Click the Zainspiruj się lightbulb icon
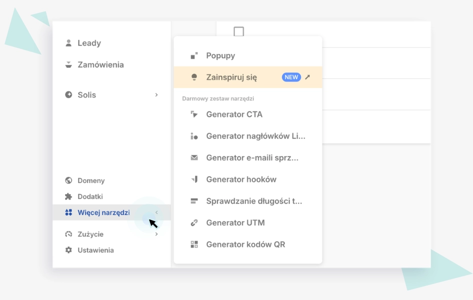This screenshot has height=300, width=473. pyautogui.click(x=194, y=77)
